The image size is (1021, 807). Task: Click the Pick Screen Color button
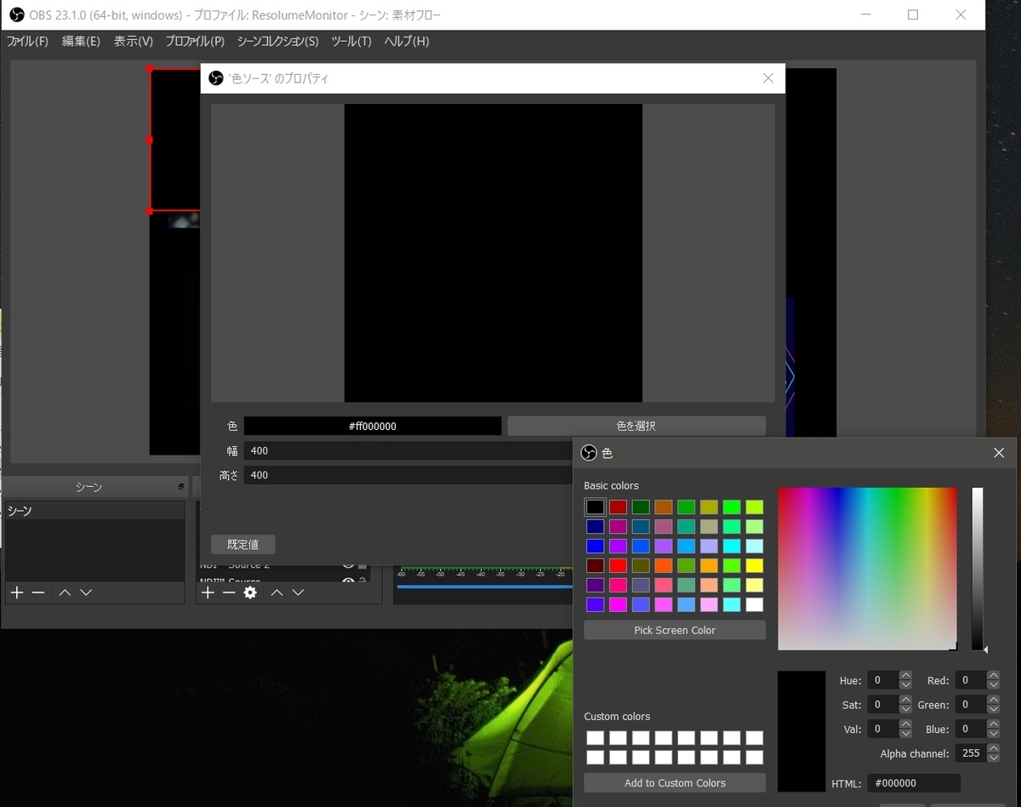point(675,630)
